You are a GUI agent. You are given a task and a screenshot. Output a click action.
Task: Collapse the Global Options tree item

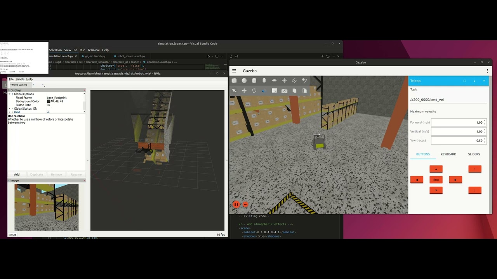pyautogui.click(x=9, y=94)
